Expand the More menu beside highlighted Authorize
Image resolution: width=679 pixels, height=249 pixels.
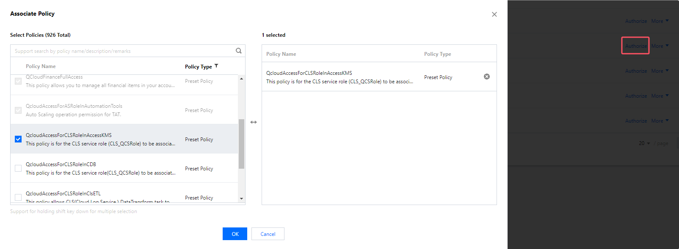pyautogui.click(x=660, y=46)
